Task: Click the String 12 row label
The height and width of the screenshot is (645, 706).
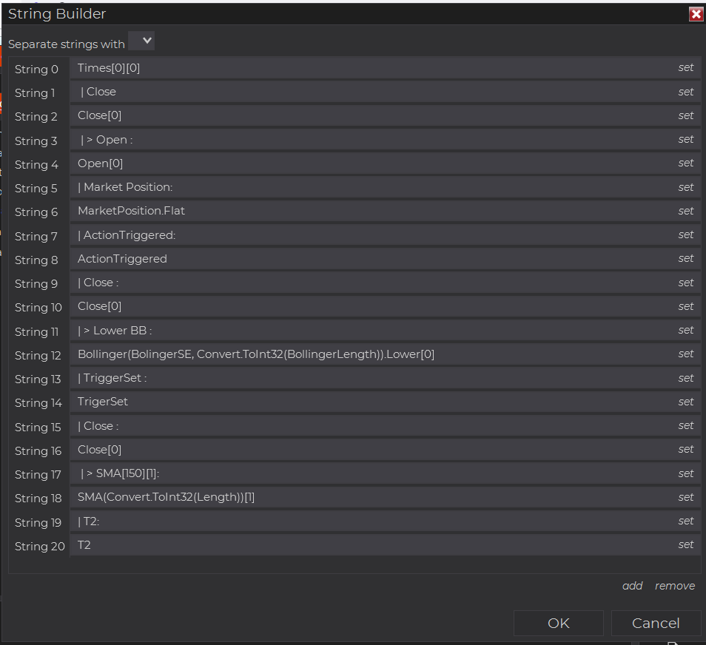Action: click(x=38, y=356)
